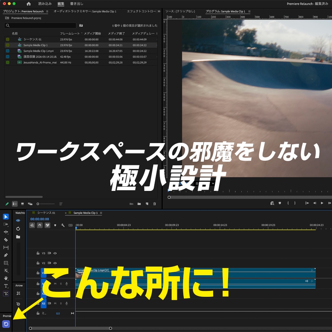Open Sample Media Clip 1 timeline panel menu

tap(101, 213)
